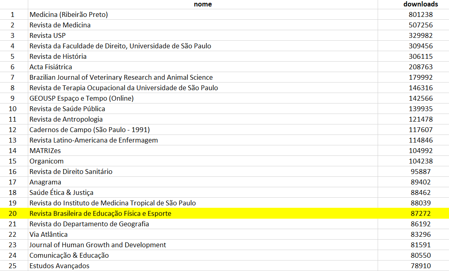The width and height of the screenshot is (449, 271).
Task: Click the downloads value 95887
Action: 420,172
